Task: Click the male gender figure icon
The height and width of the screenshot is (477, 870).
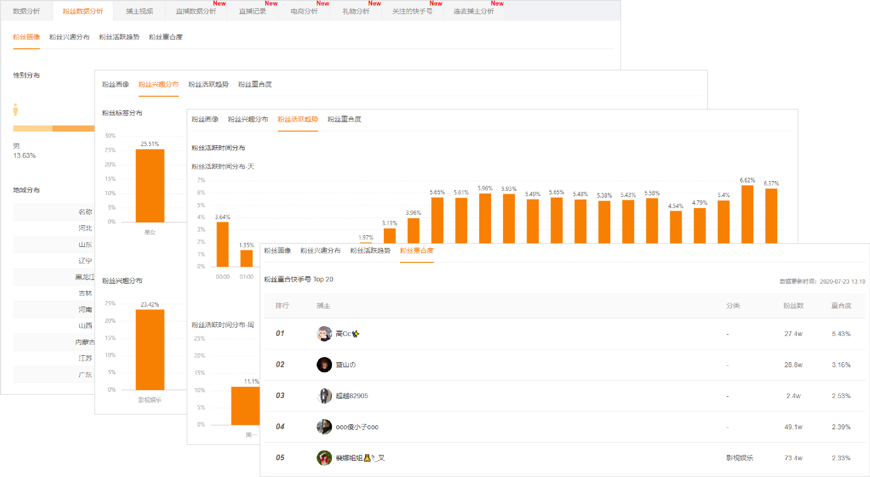Action: (x=15, y=110)
